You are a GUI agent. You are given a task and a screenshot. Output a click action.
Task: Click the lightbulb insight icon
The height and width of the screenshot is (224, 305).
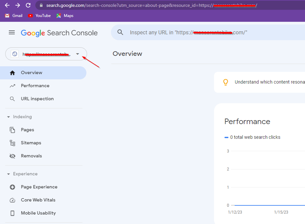click(x=225, y=82)
